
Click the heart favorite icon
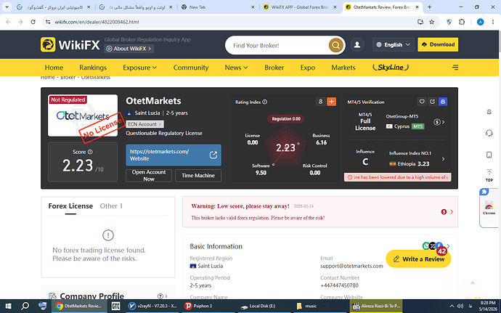click(x=422, y=102)
